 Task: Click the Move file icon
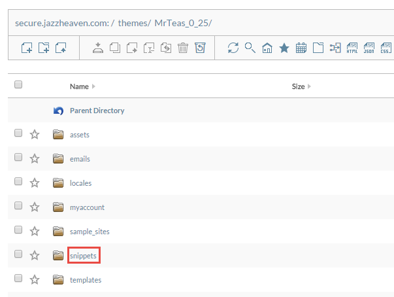point(132,48)
